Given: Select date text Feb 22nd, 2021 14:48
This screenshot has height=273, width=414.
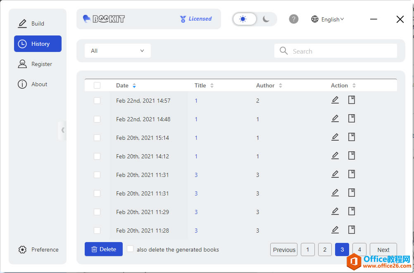Looking at the screenshot, I should 143,119.
